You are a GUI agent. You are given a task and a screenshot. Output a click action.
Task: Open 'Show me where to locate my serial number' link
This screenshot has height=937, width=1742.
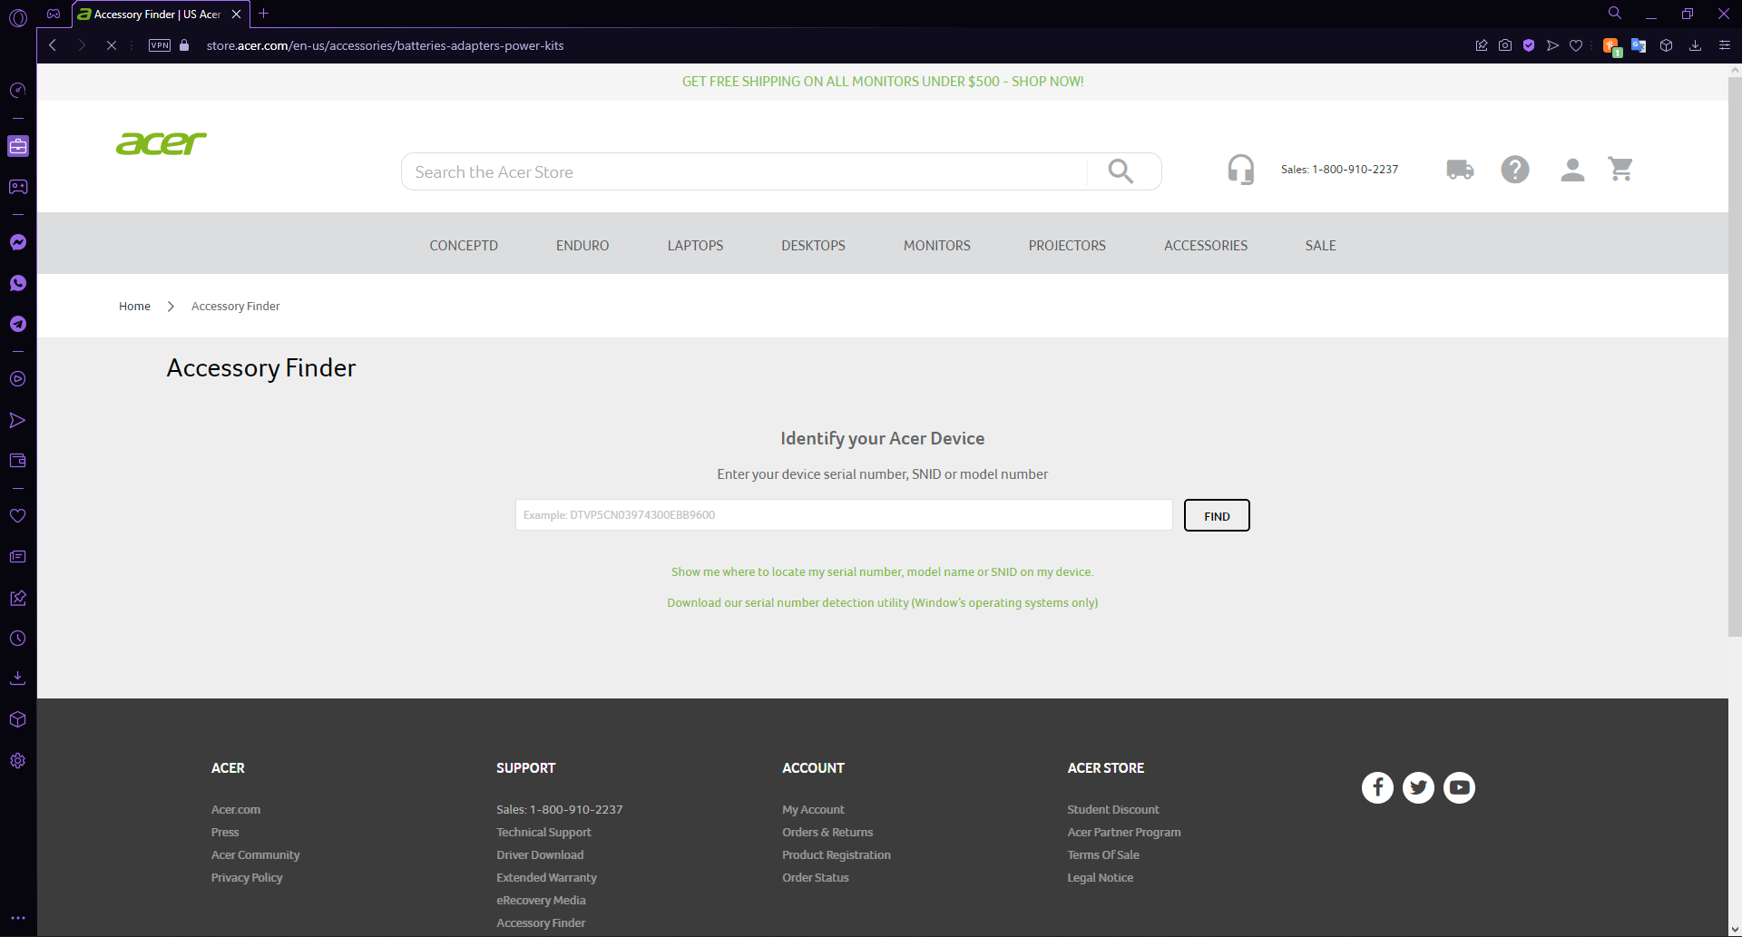[x=882, y=572]
